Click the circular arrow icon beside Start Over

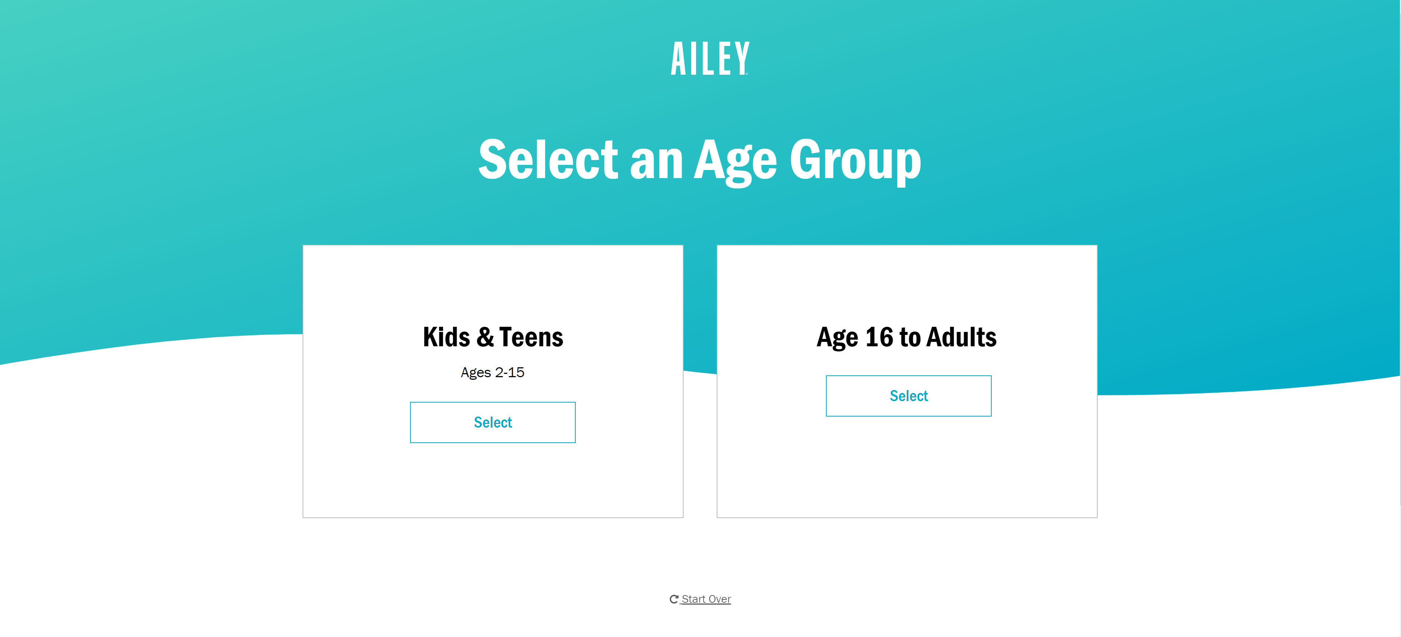pyautogui.click(x=673, y=599)
